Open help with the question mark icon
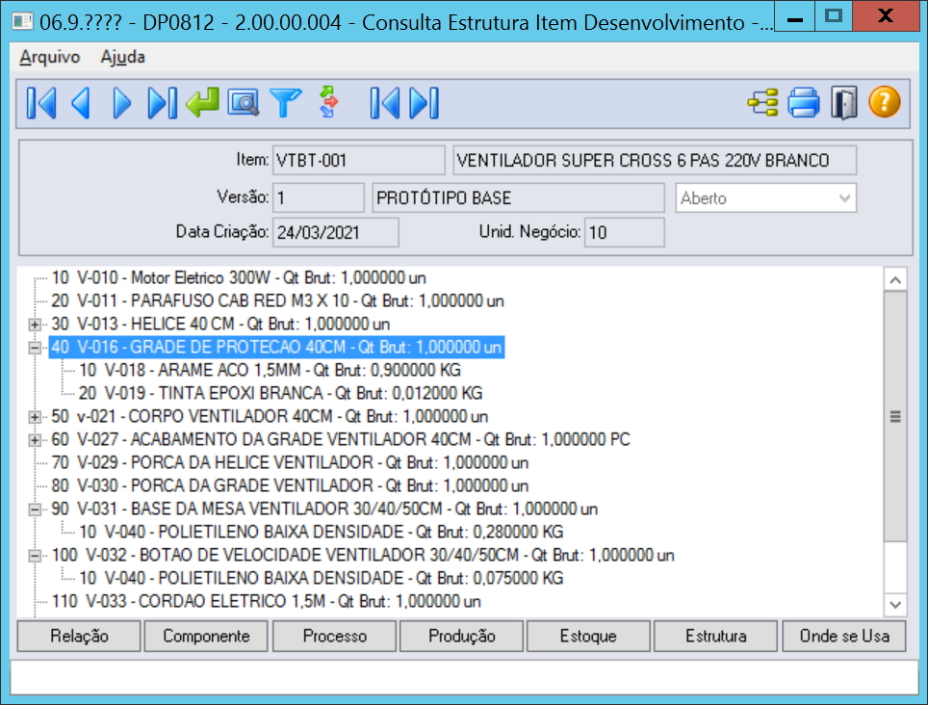Screen dimensions: 928x705 pos(884,102)
